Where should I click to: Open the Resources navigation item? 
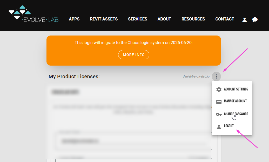coord(193,19)
